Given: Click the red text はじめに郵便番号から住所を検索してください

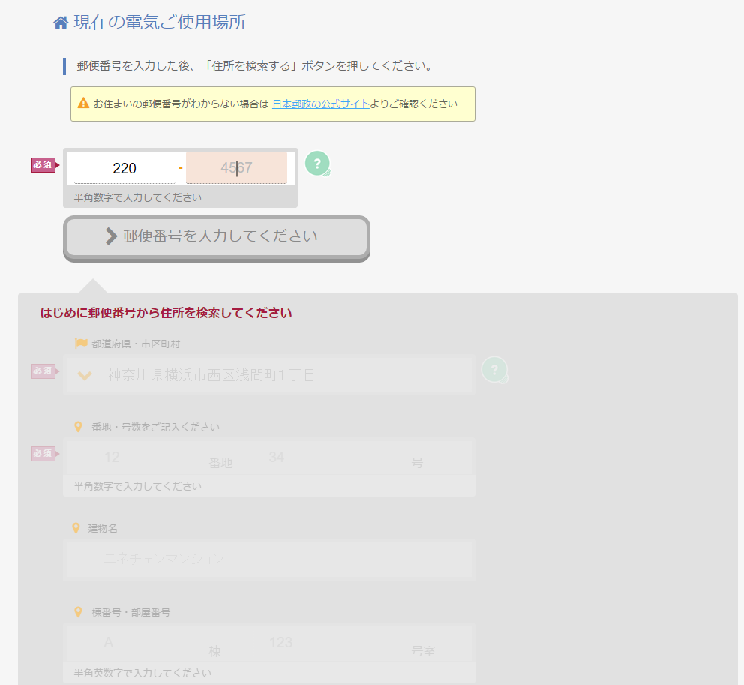Looking at the screenshot, I should pyautogui.click(x=166, y=313).
